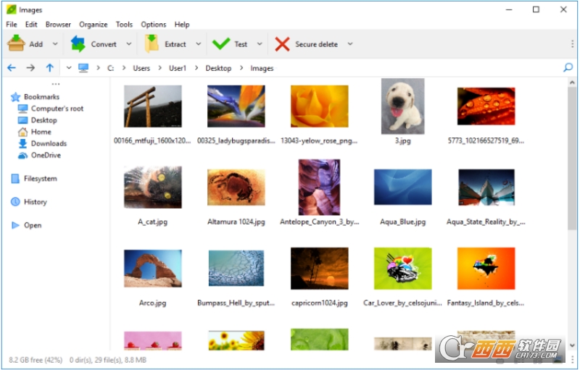This screenshot has height=370, width=580.
Task: Click the computer icon in address bar
Action: (83, 68)
